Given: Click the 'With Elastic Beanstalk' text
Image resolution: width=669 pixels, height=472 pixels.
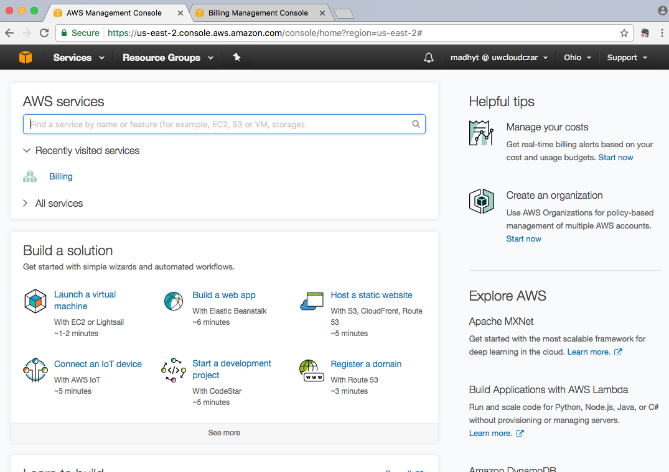Looking at the screenshot, I should point(229,311).
